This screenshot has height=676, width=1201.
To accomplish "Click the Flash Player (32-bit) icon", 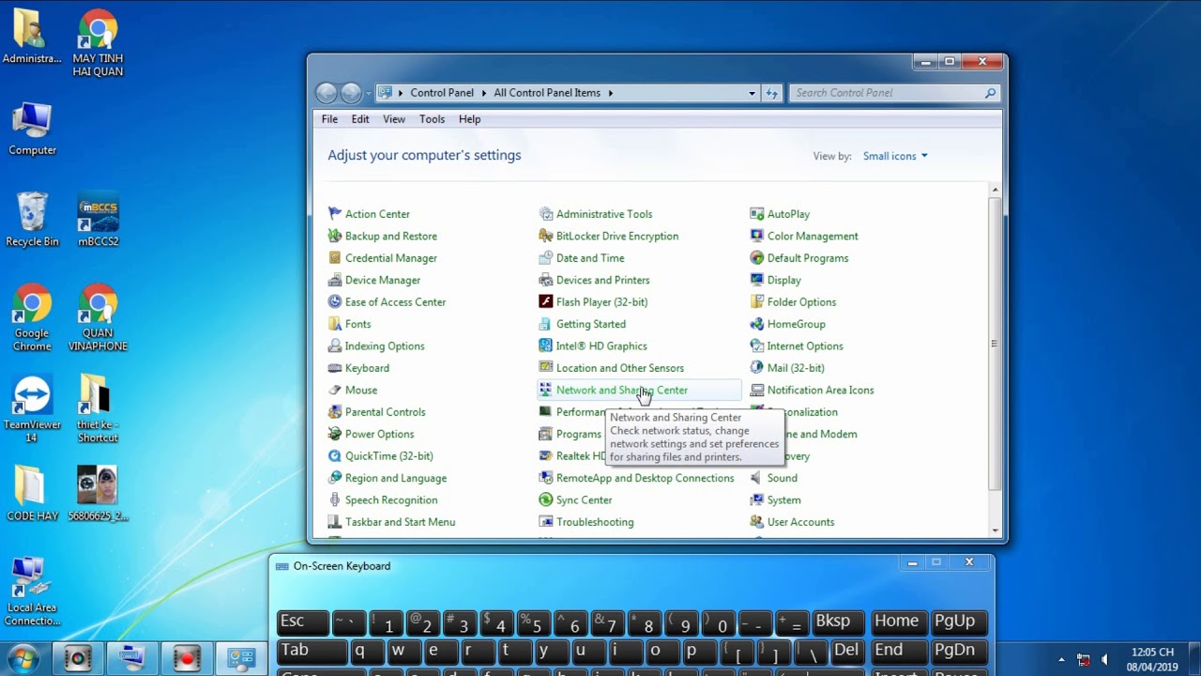I will click(x=546, y=302).
